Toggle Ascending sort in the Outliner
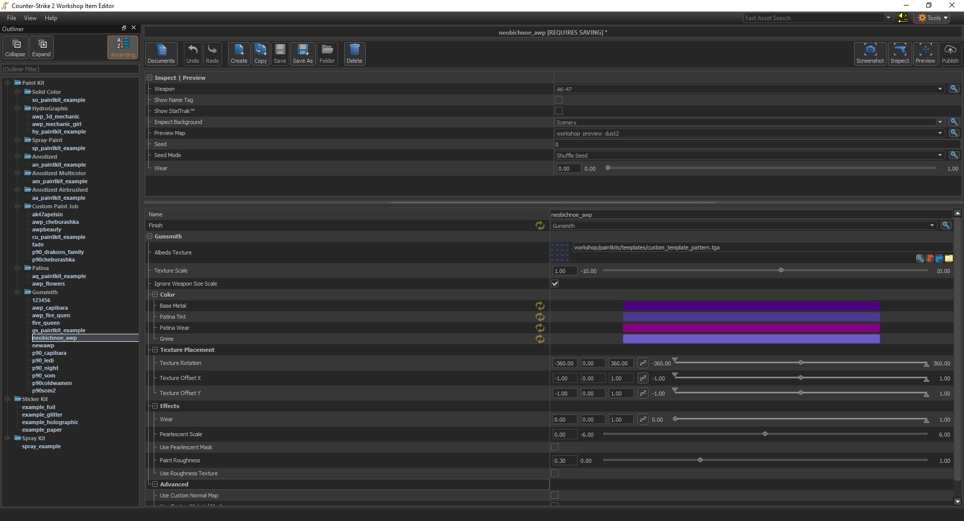 tap(123, 47)
